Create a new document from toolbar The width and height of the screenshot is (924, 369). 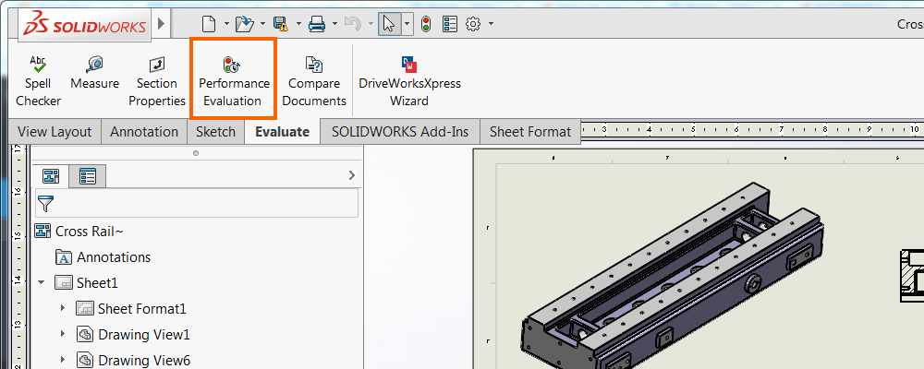pos(208,24)
